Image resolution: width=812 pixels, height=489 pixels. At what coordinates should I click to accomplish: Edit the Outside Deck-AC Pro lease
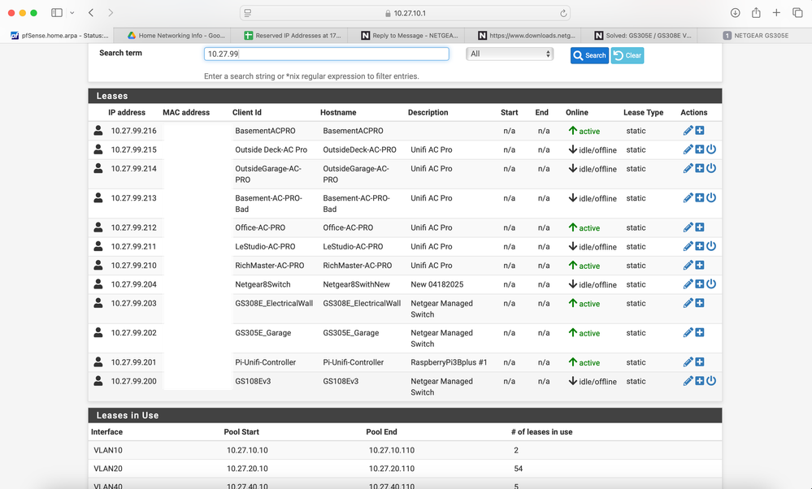tap(688, 150)
